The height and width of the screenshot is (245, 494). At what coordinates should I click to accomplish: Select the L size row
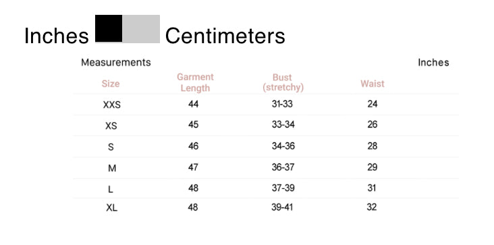tap(266, 188)
